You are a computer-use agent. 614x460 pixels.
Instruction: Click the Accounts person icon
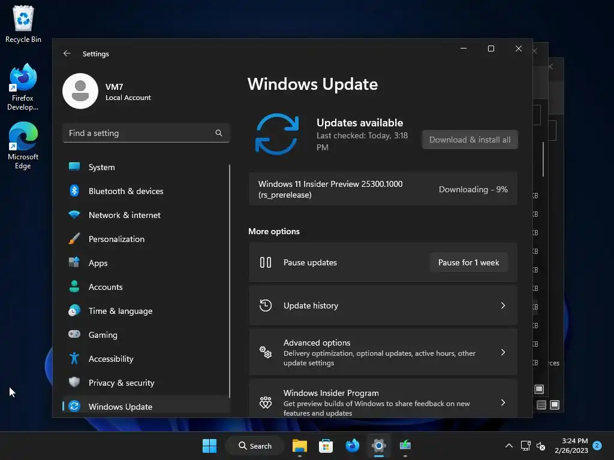[74, 286]
